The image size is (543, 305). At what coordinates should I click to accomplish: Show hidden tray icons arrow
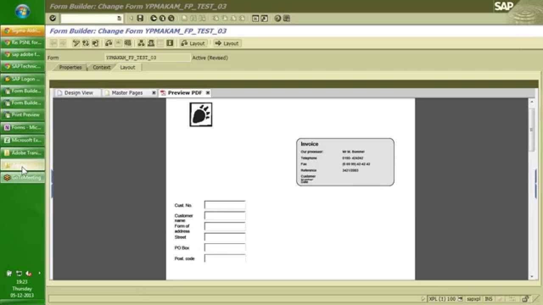39,273
